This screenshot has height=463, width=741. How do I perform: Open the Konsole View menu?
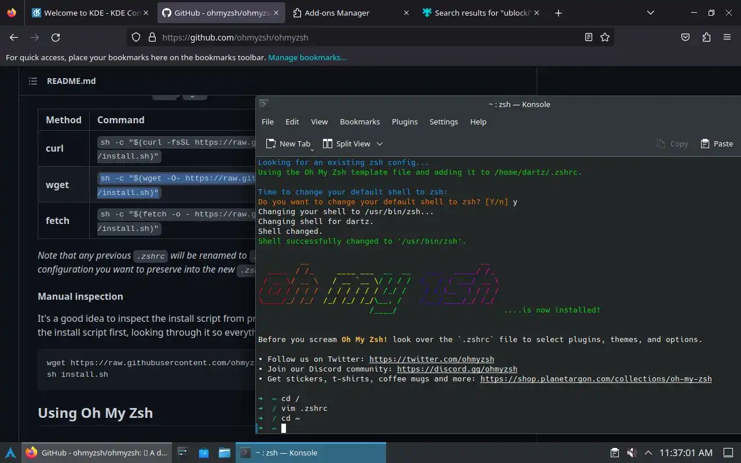319,122
